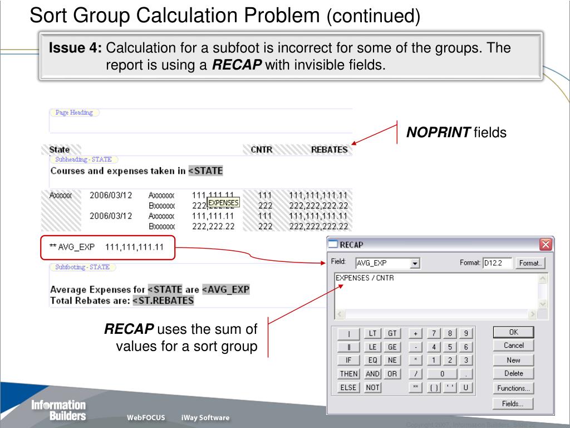
Task: Open the Fields... list
Action: click(513, 403)
